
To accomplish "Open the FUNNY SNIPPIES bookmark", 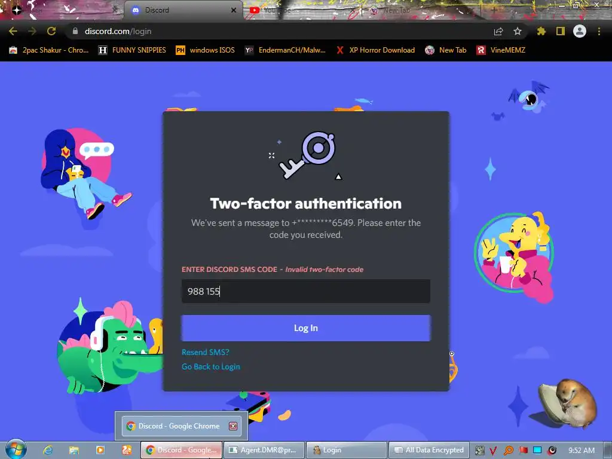I will click(x=132, y=50).
